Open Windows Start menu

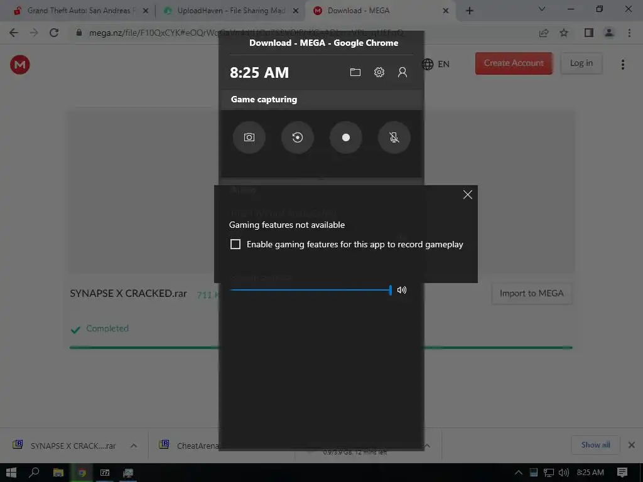[11, 473]
